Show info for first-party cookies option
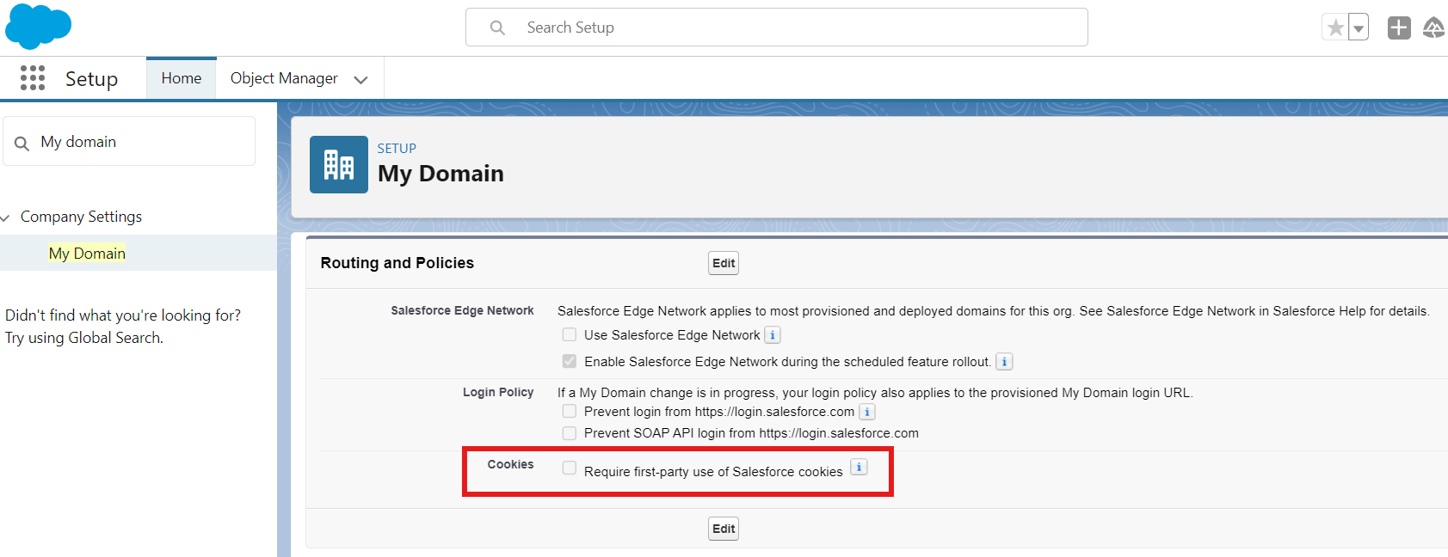This screenshot has width=1448, height=557. 859,467
